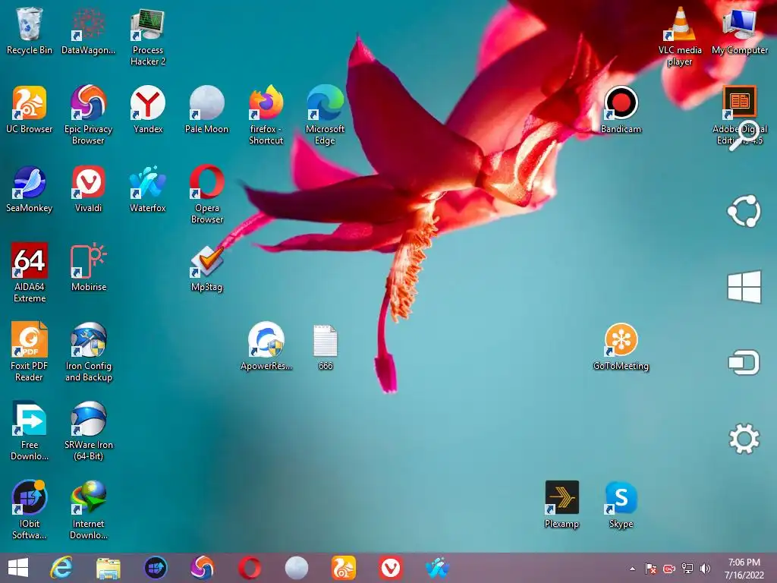Viewport: 777px width, 583px height.
Task: Open Internet Download Manager desktop shortcut
Action: (88, 509)
